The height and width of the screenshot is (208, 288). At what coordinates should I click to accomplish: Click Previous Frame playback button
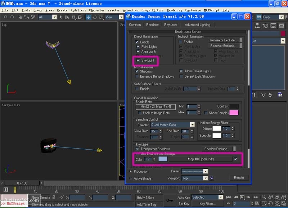[x=236, y=197]
